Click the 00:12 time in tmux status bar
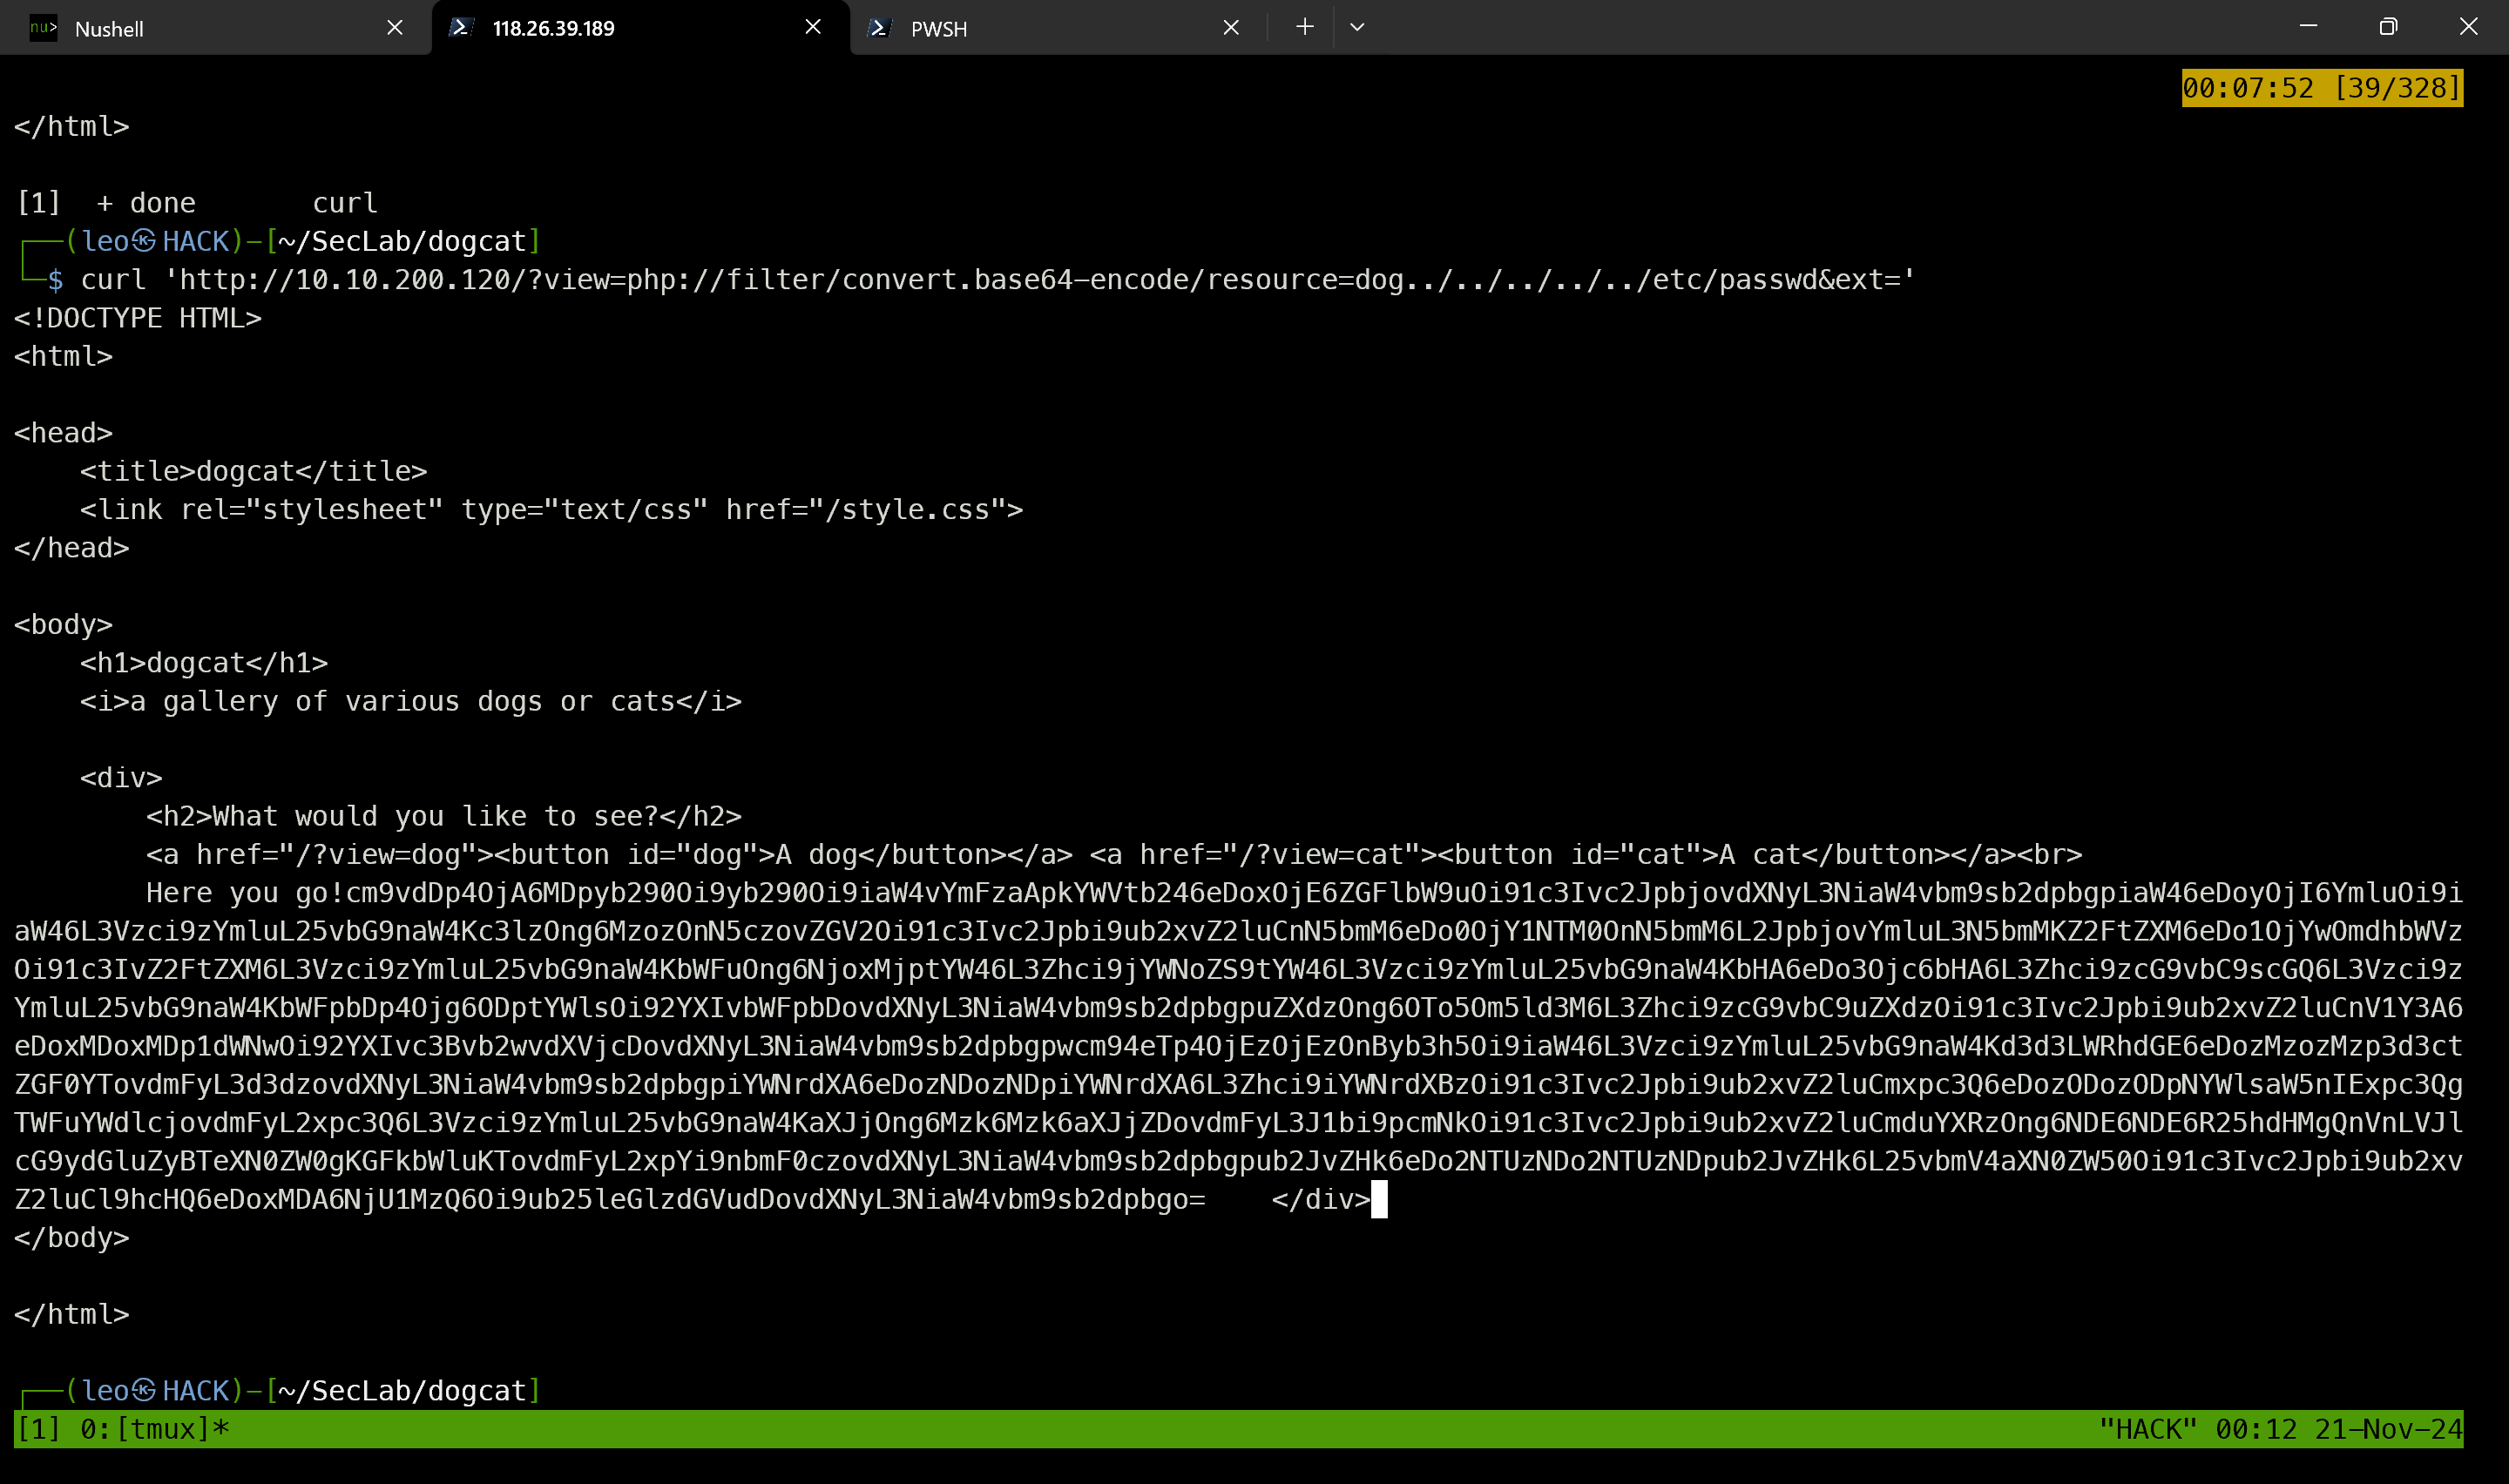 (2256, 1429)
